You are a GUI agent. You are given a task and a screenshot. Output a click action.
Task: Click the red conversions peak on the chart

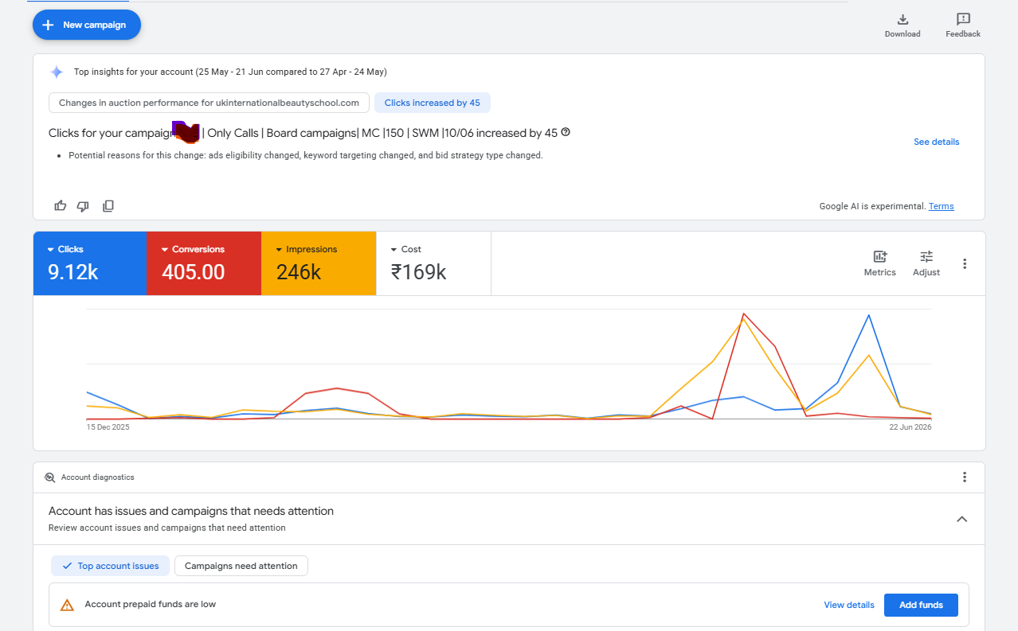tap(743, 314)
